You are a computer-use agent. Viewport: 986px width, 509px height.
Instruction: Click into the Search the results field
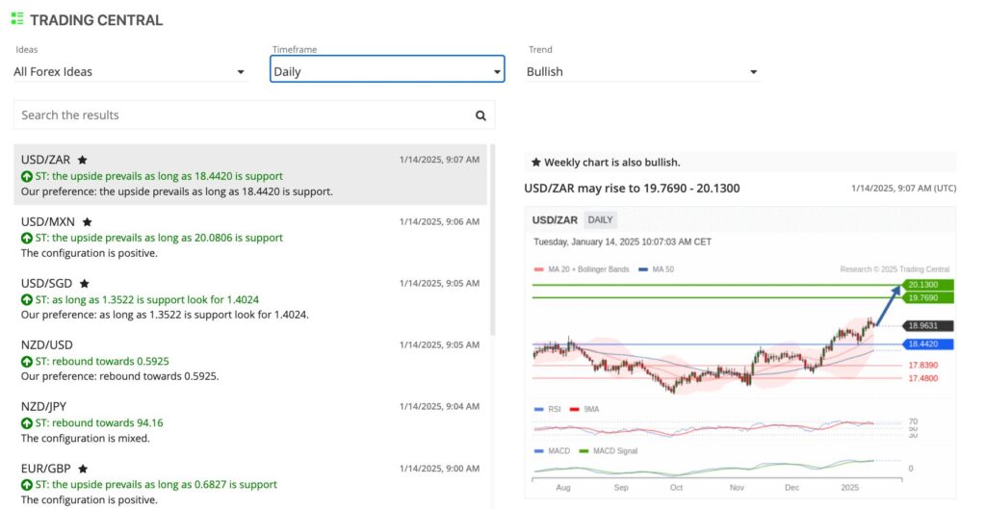click(x=241, y=115)
